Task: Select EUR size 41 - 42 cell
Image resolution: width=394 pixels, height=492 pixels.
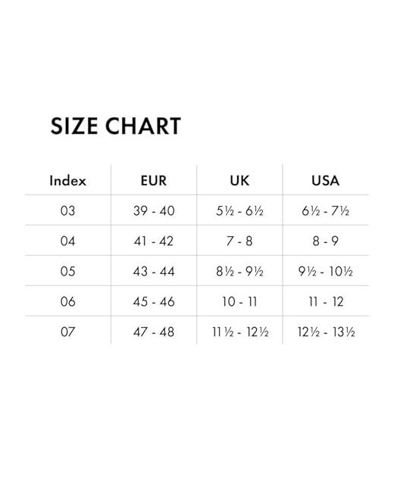Action: [154, 241]
